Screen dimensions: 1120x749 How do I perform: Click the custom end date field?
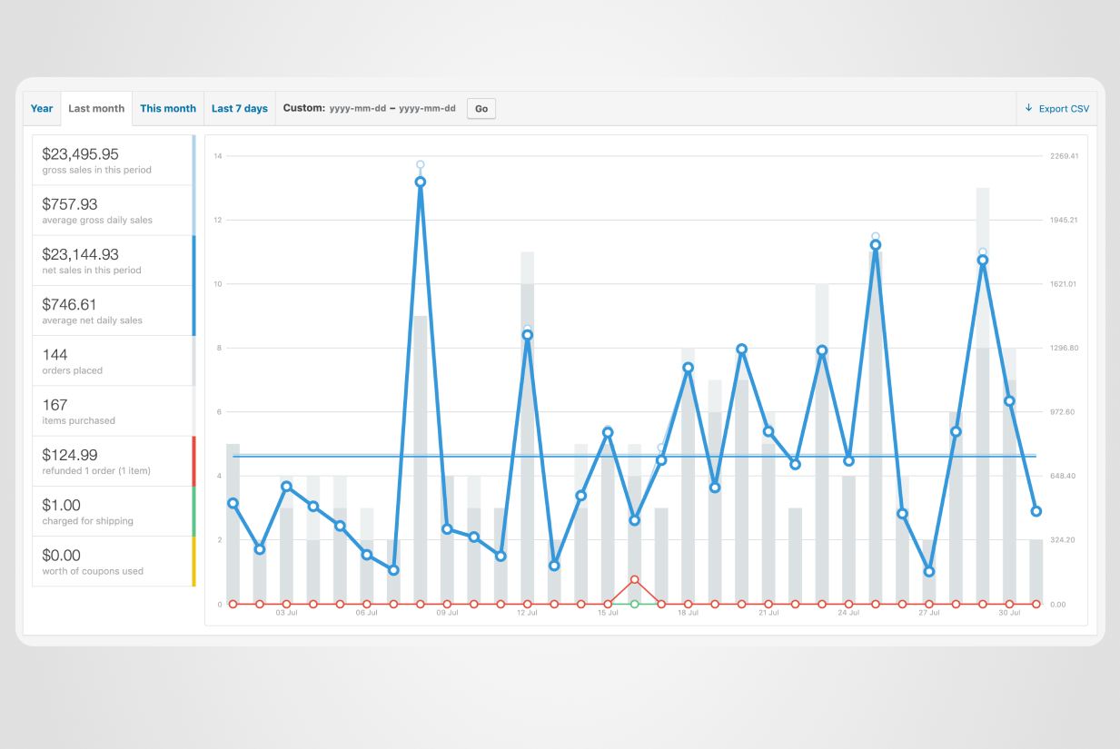pyautogui.click(x=427, y=108)
